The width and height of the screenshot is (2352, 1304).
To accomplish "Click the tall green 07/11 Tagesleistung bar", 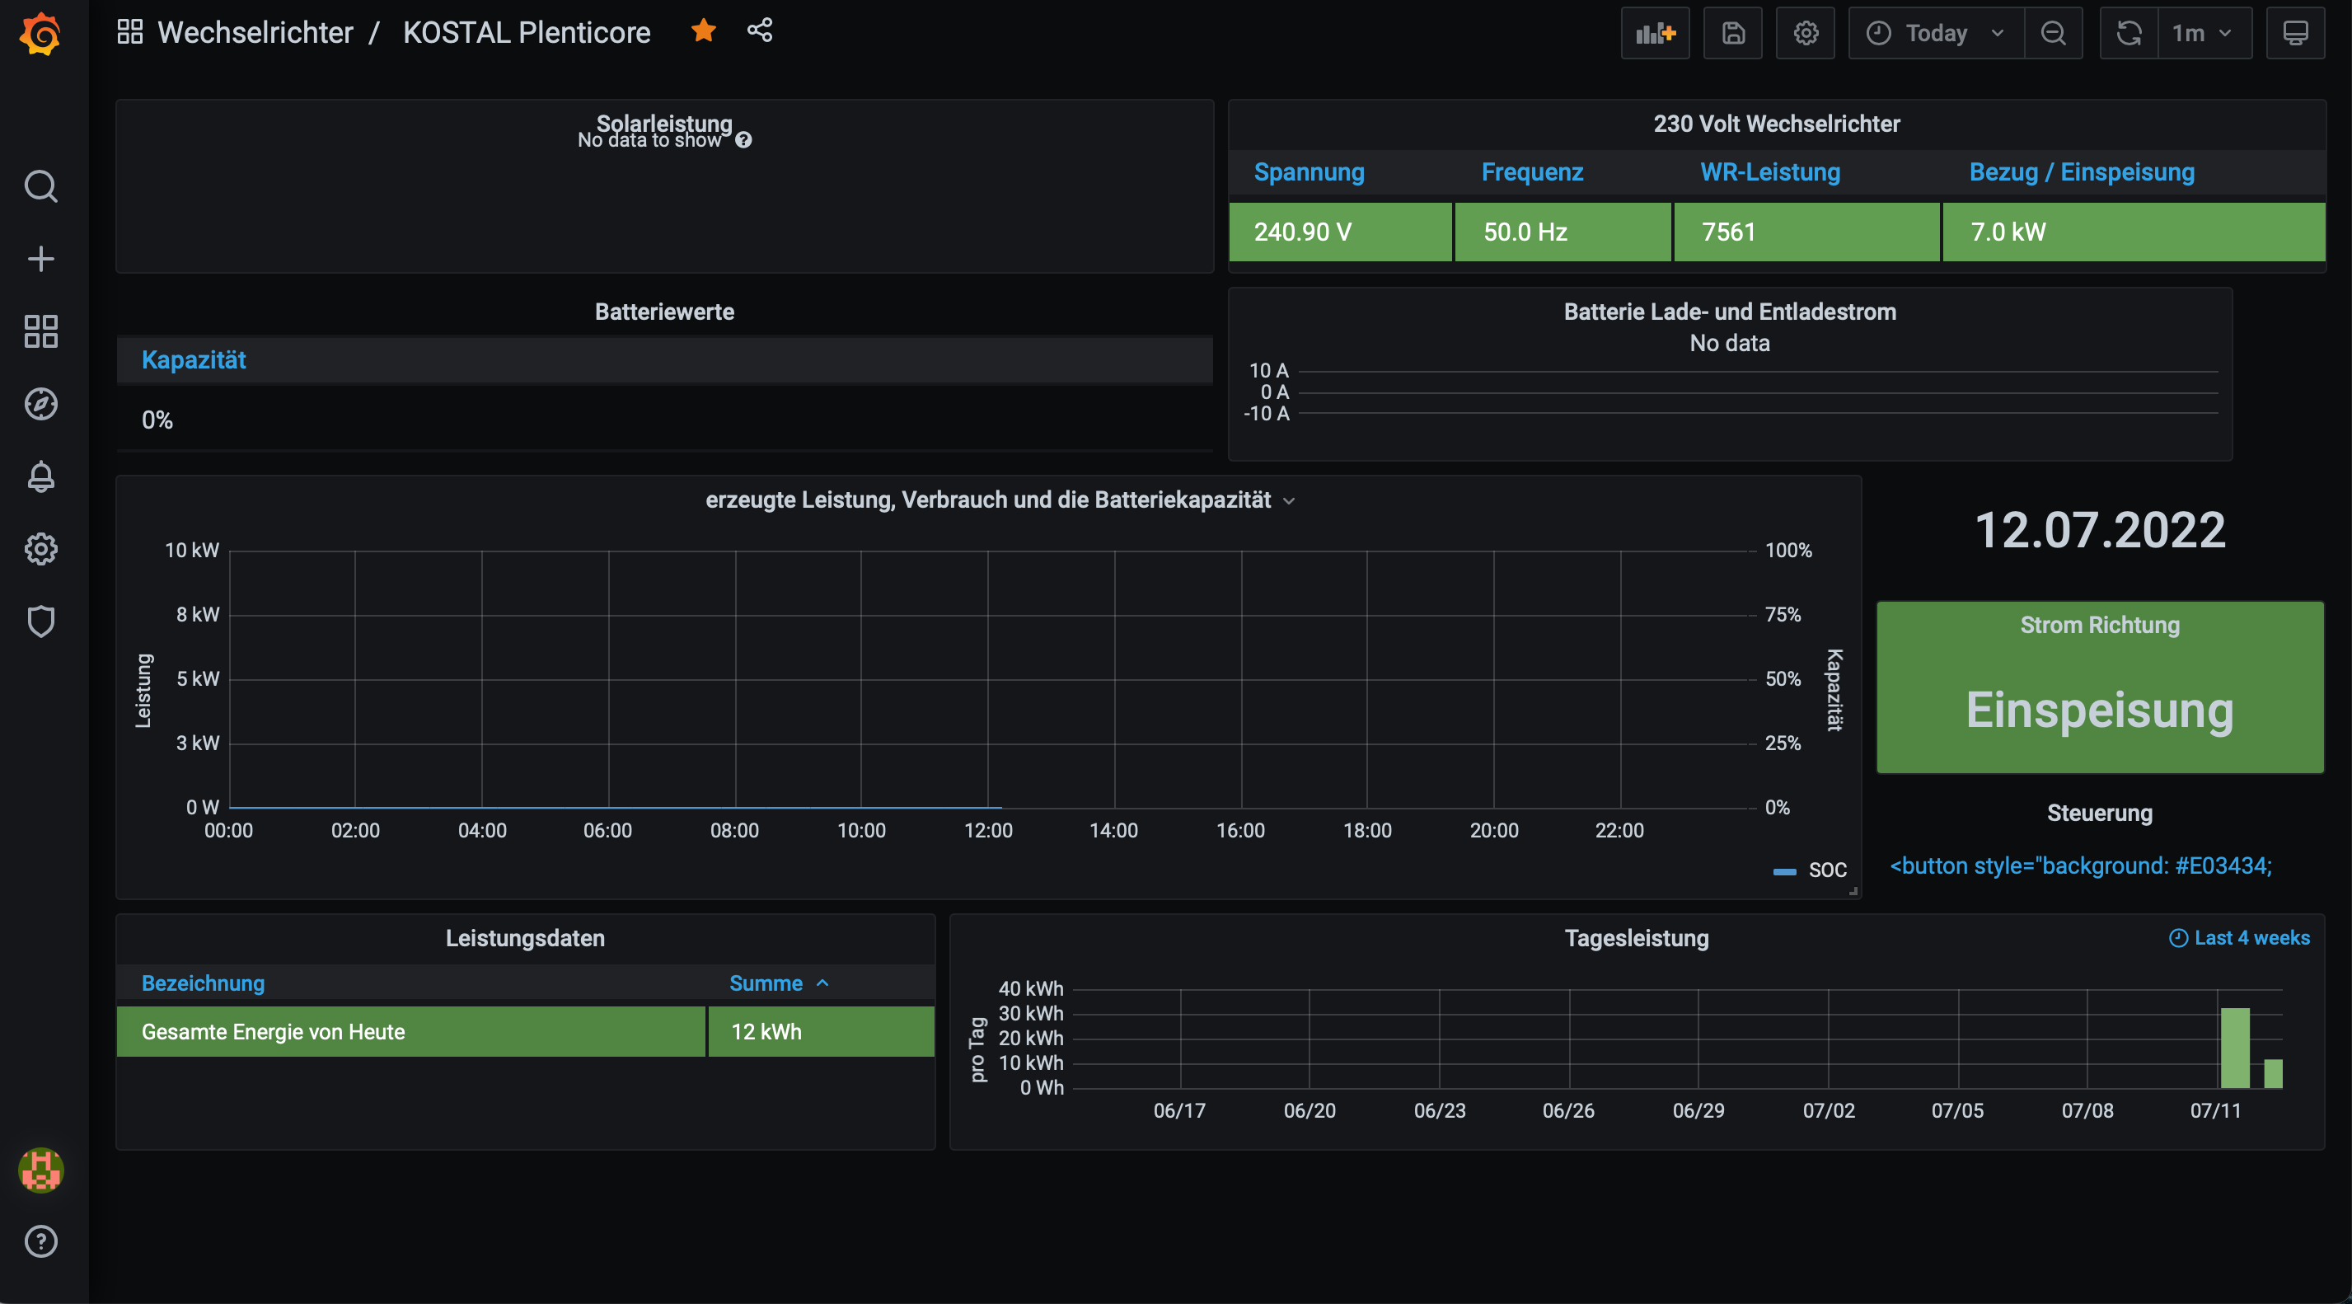I will [x=2234, y=1048].
